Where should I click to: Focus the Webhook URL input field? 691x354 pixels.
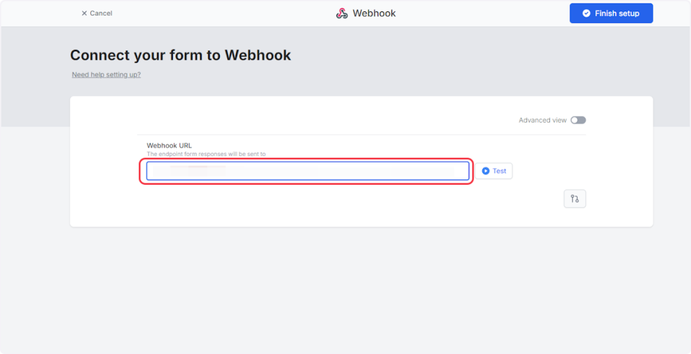click(x=308, y=171)
